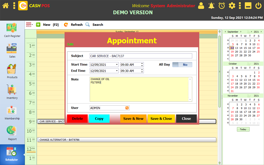
Task: Open the alarm clock icon
Action: (221, 6)
